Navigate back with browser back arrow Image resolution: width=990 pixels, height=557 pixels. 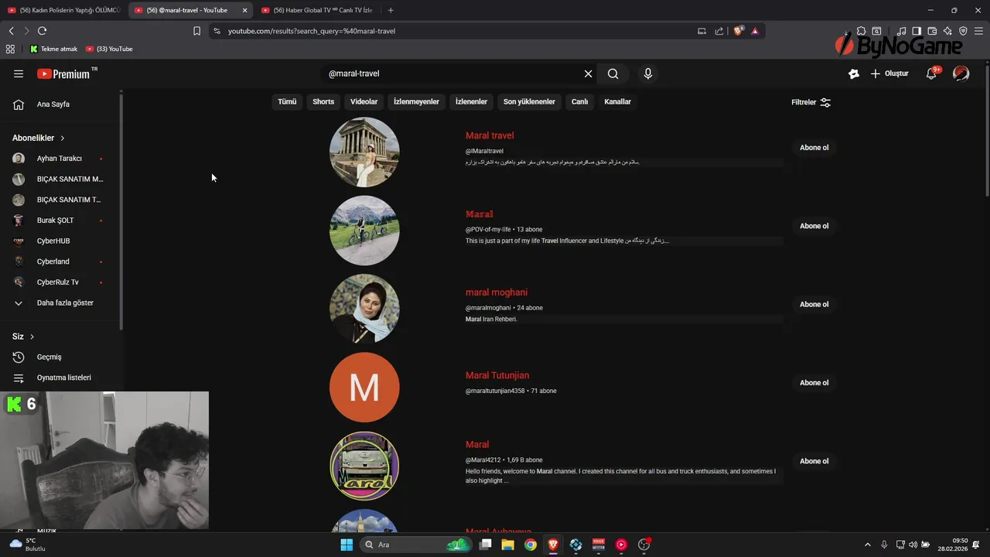click(x=11, y=31)
